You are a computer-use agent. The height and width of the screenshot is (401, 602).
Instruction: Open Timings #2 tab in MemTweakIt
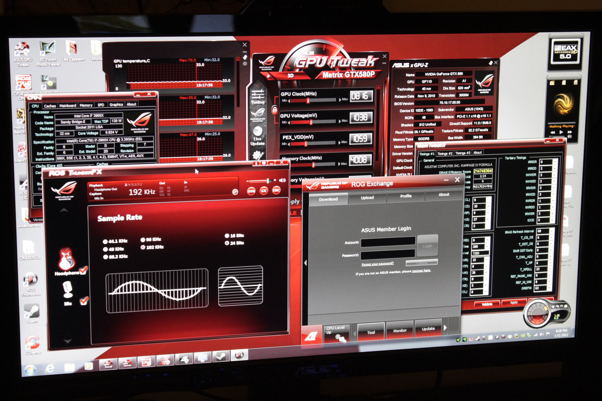coord(445,153)
